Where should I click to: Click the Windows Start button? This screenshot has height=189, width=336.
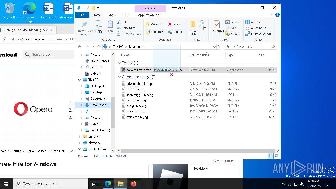[x=6, y=184]
